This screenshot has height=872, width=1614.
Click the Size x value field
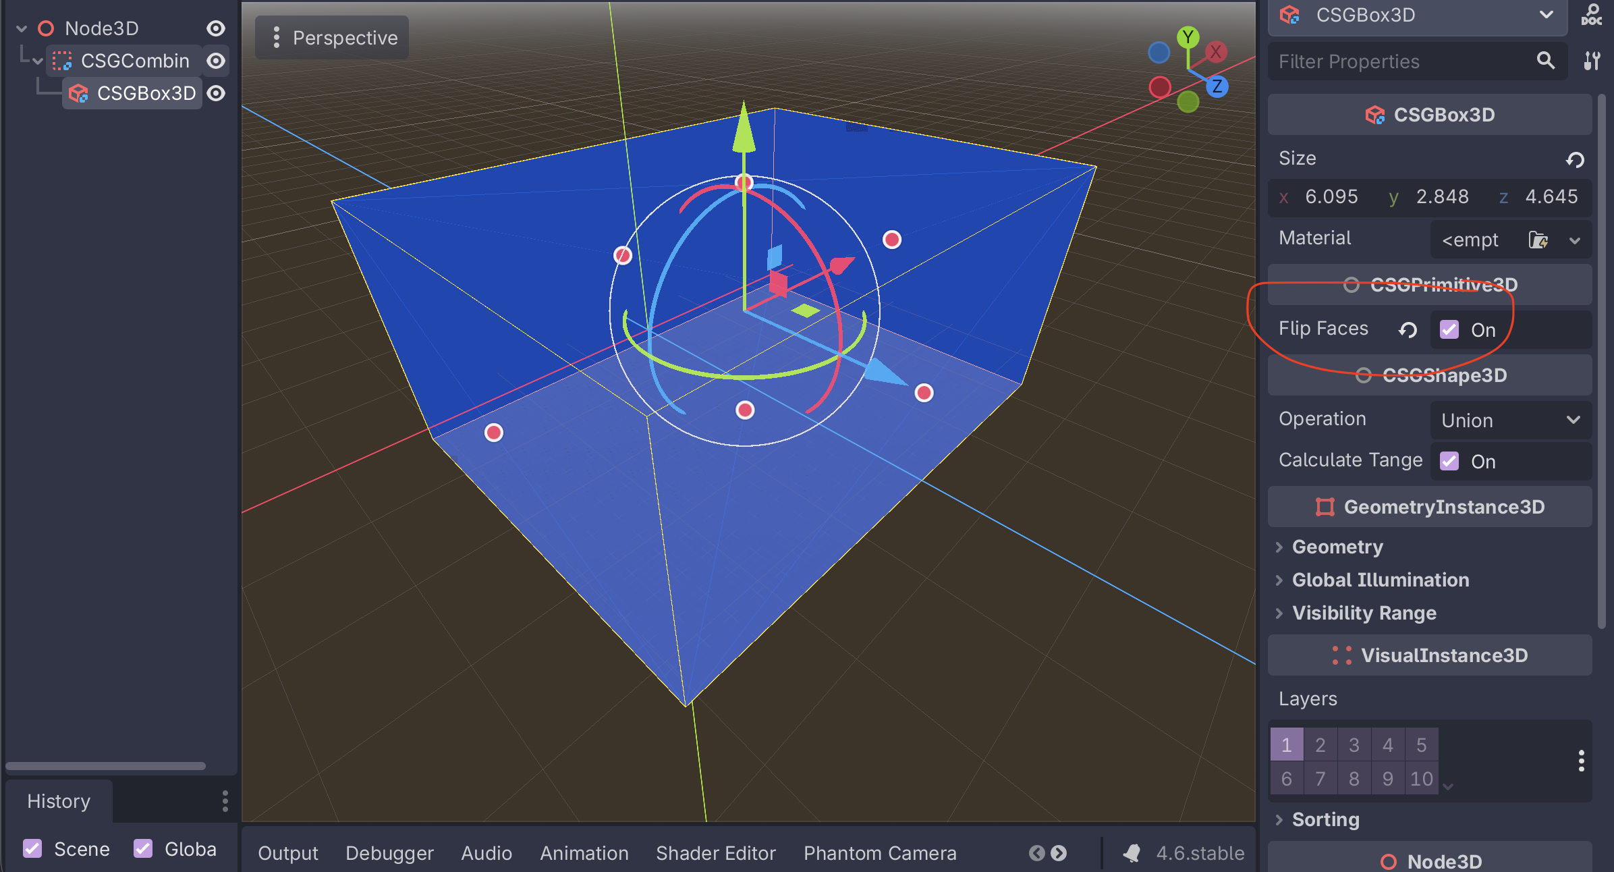1331,196
